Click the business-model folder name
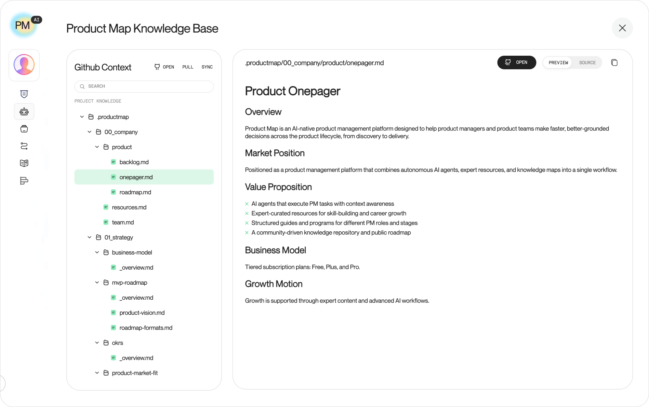The width and height of the screenshot is (649, 407). tap(132, 253)
